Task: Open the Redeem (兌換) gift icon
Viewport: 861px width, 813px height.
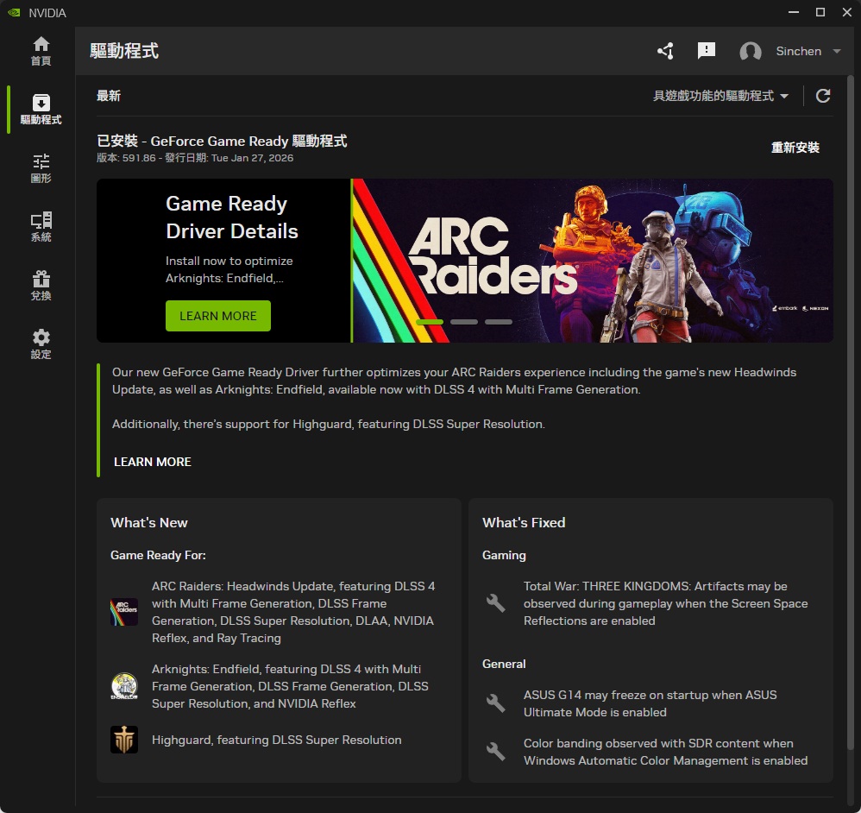Action: (41, 286)
